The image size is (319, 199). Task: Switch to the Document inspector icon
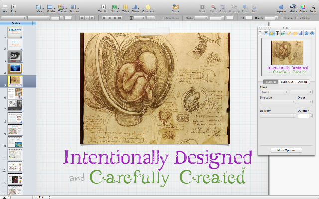260,33
